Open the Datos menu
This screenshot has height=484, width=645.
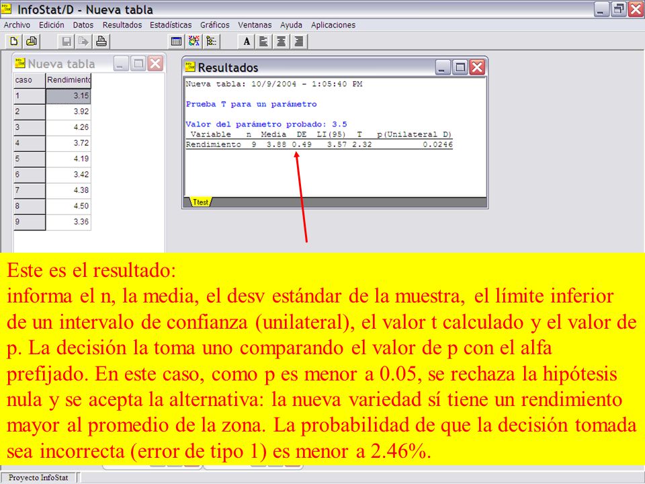coord(83,25)
